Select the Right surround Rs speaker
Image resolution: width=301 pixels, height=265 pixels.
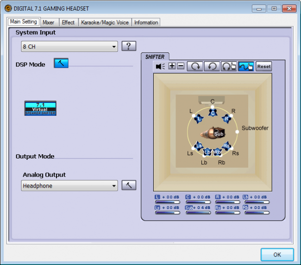coord(226,146)
